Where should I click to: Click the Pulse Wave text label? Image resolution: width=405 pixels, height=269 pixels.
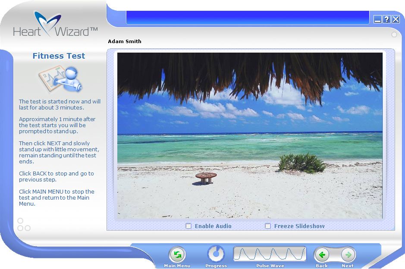[270, 266]
